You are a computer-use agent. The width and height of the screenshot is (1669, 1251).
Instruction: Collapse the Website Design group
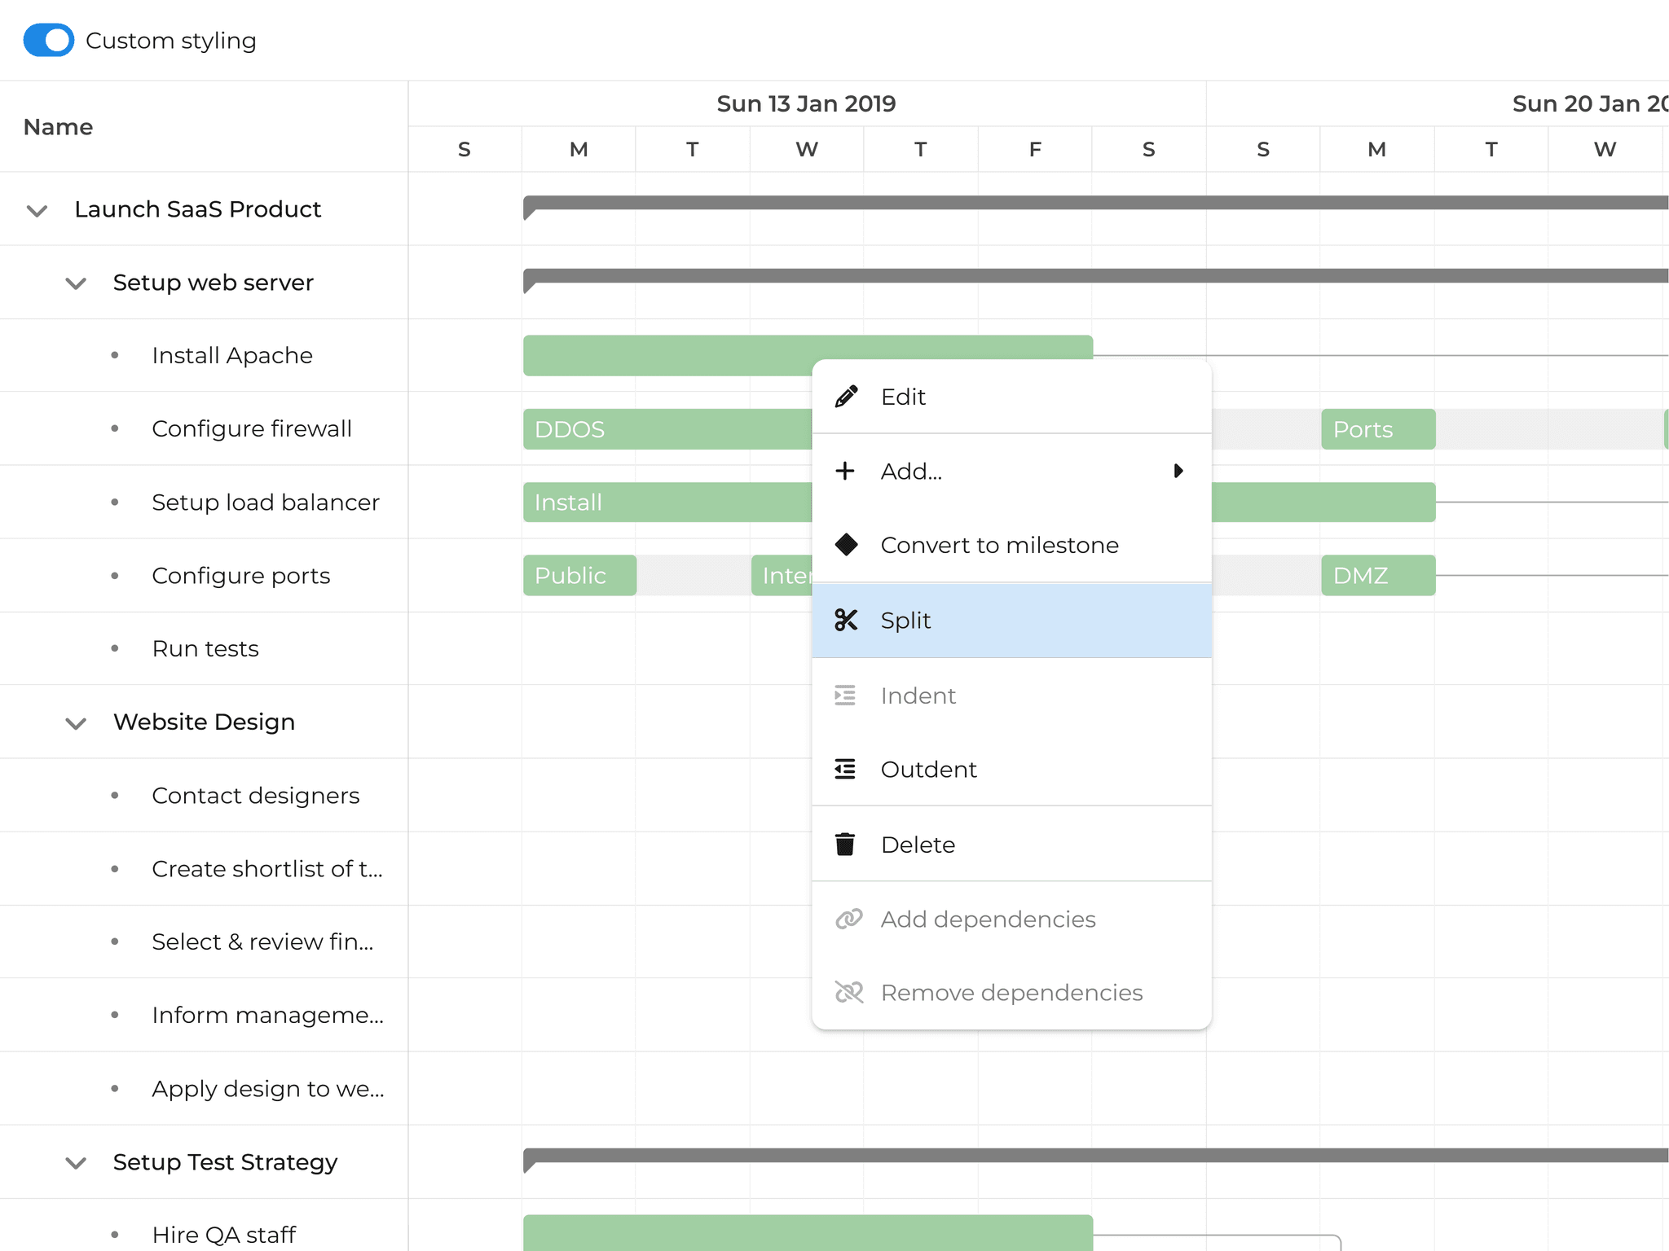tap(76, 722)
